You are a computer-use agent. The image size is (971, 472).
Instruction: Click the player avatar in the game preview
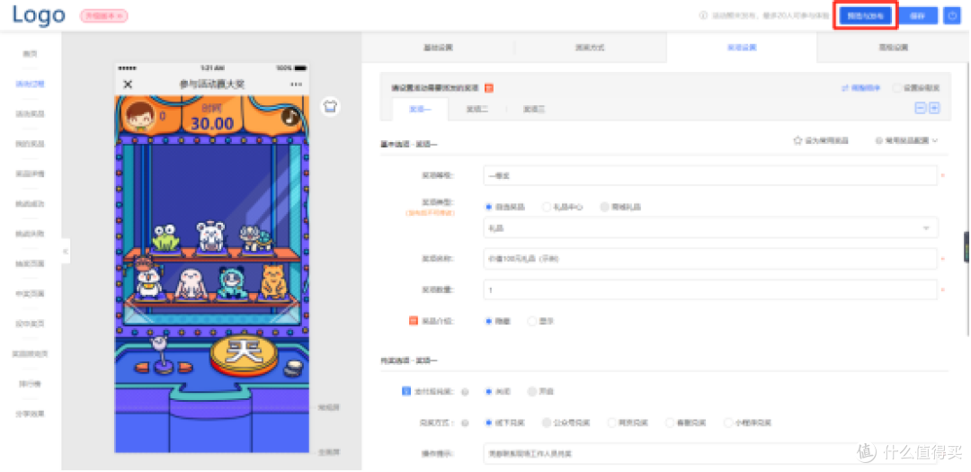tap(140, 116)
